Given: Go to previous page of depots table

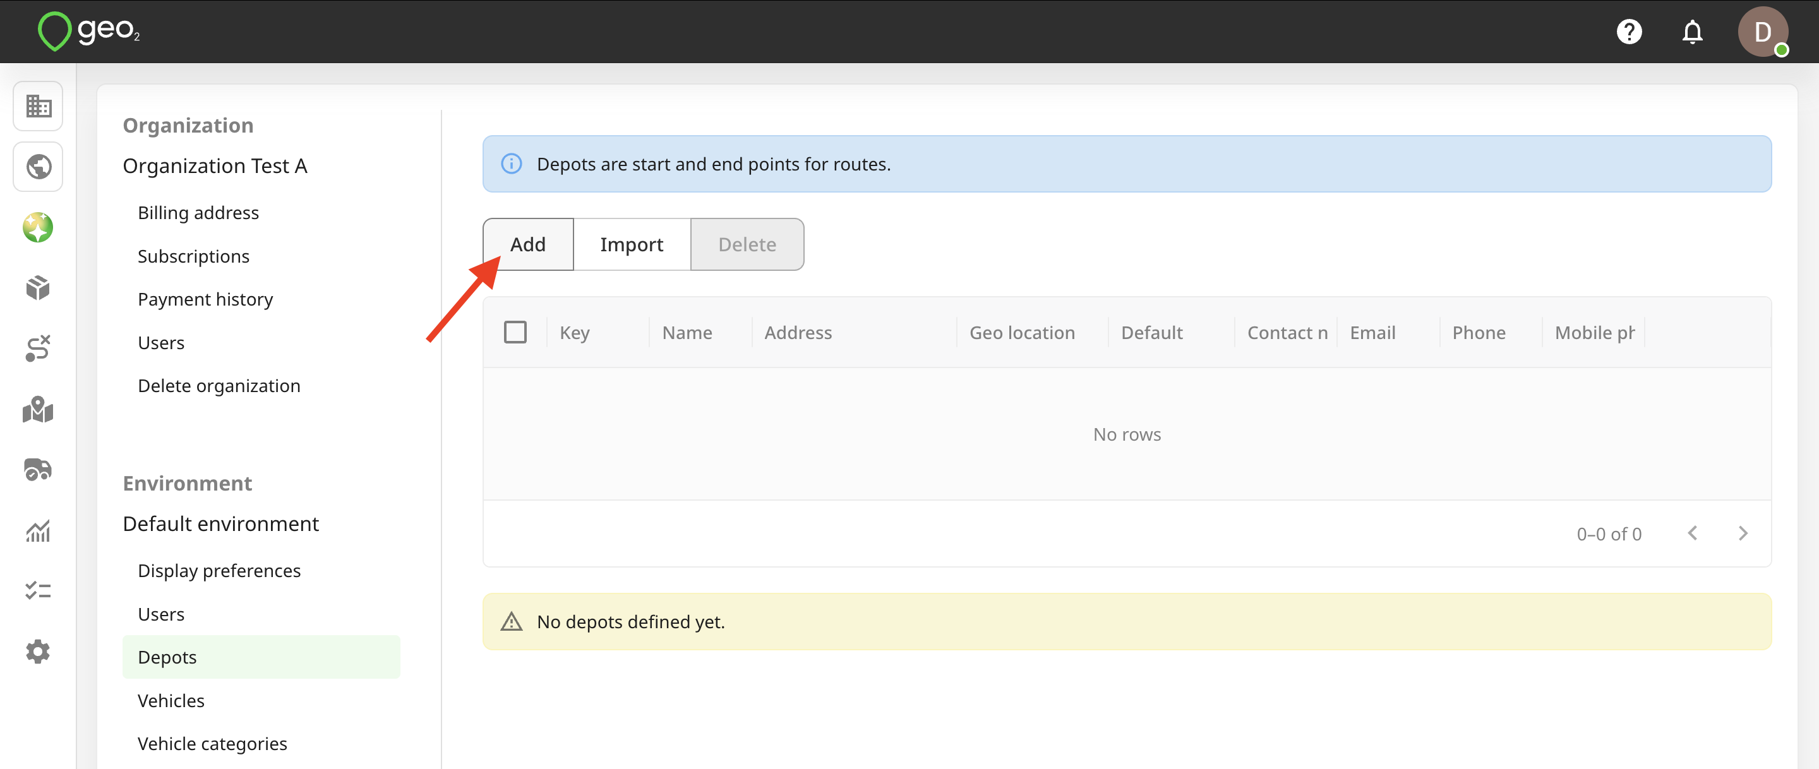Looking at the screenshot, I should [1693, 533].
